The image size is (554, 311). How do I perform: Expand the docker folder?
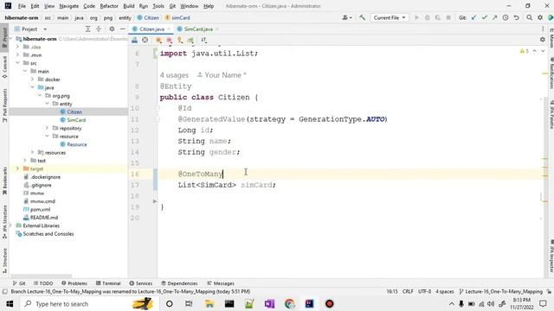click(x=33, y=79)
